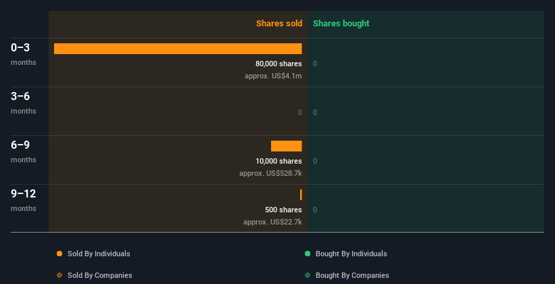Toggle the Sold By Companies legend label
The height and width of the screenshot is (284, 555).
pos(100,275)
